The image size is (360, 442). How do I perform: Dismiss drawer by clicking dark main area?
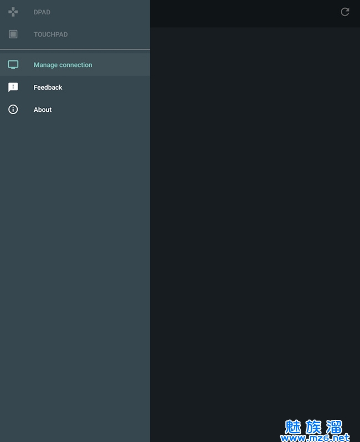click(x=255, y=222)
